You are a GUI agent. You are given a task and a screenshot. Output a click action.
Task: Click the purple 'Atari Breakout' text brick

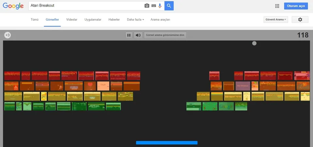click(x=243, y=86)
